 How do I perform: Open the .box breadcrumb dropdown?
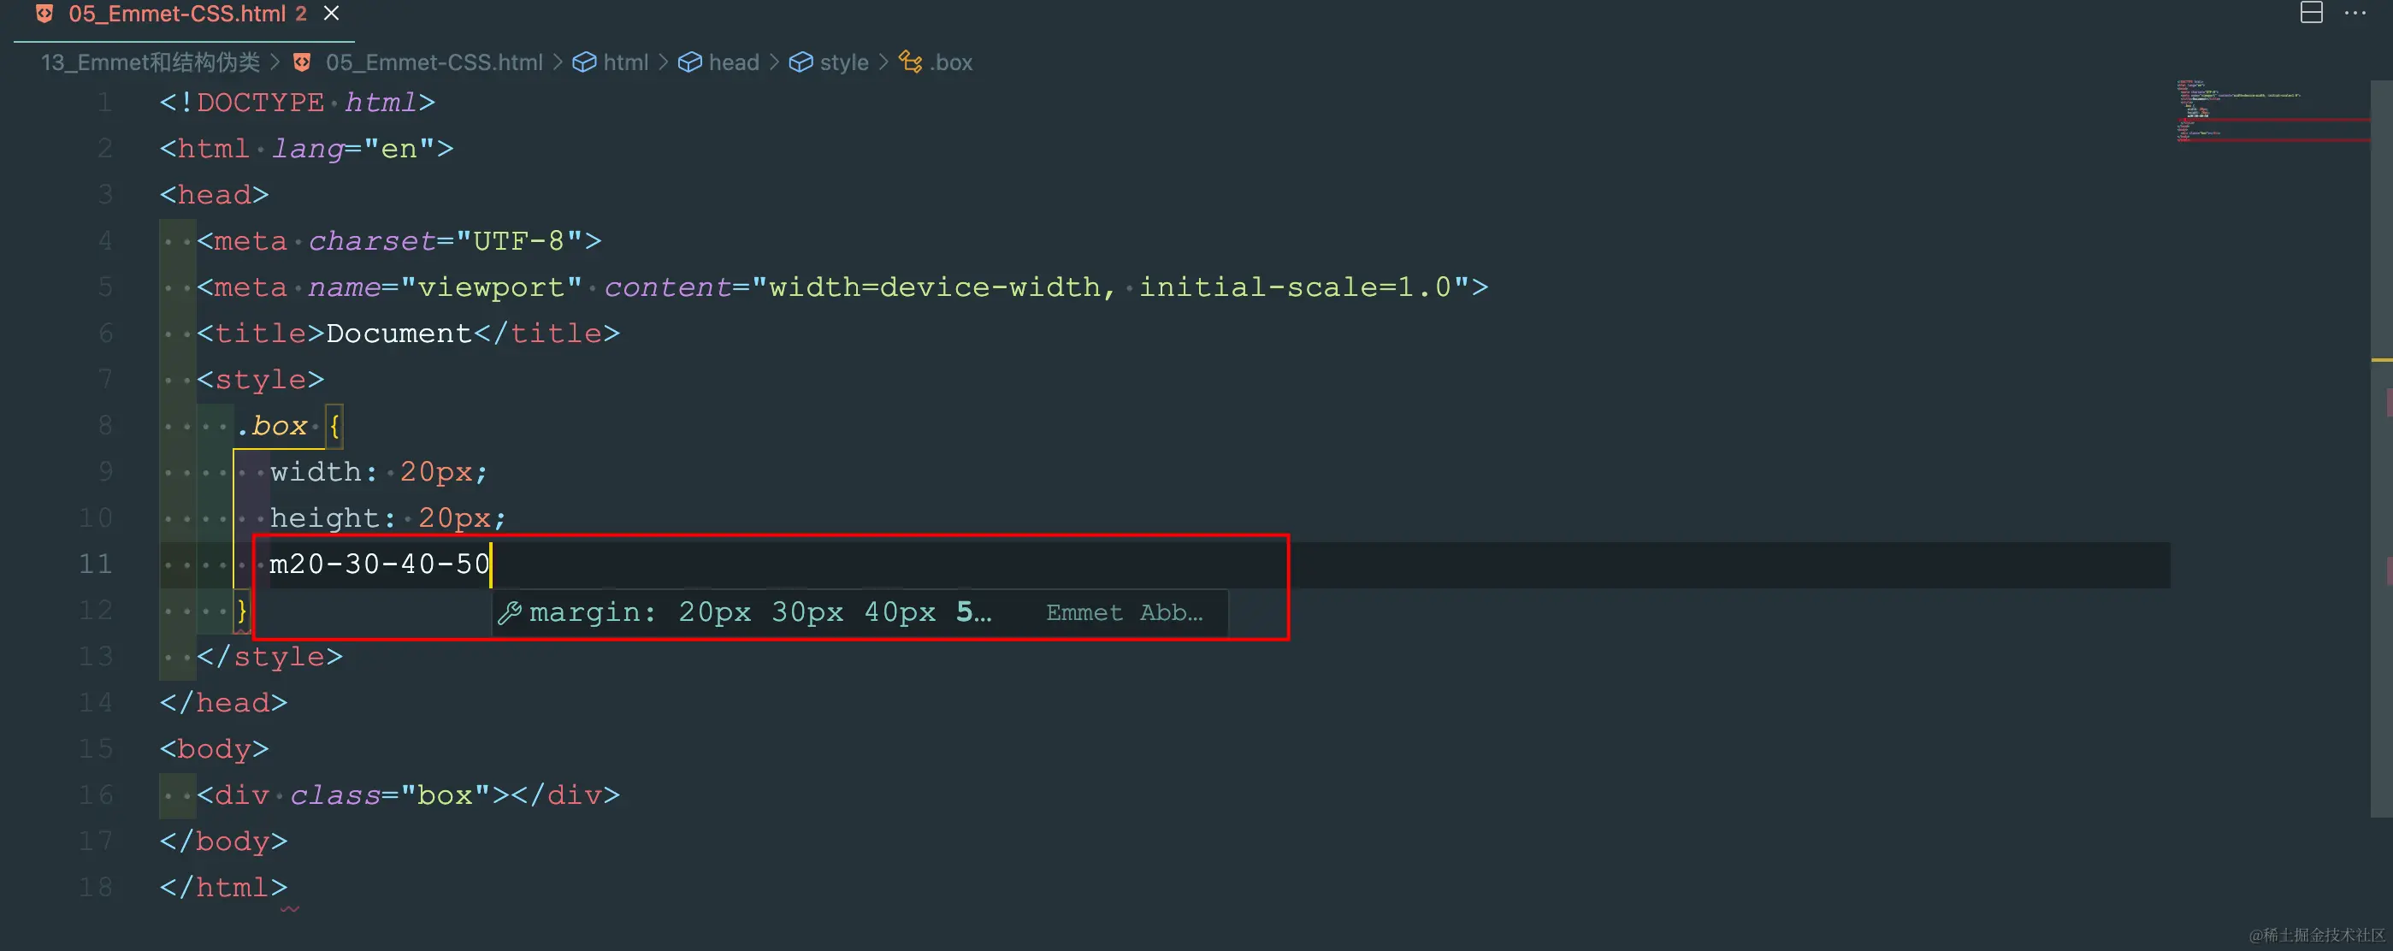click(951, 62)
